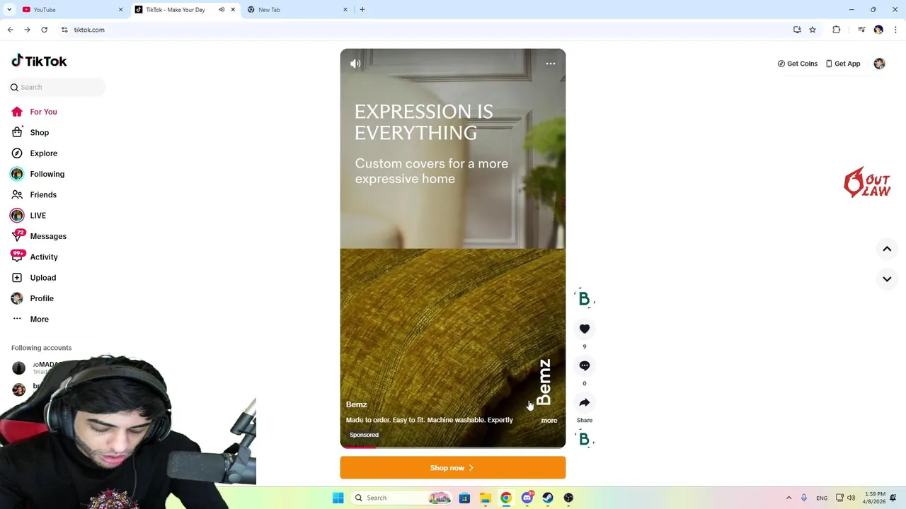Click the video progress bar

coord(452,447)
